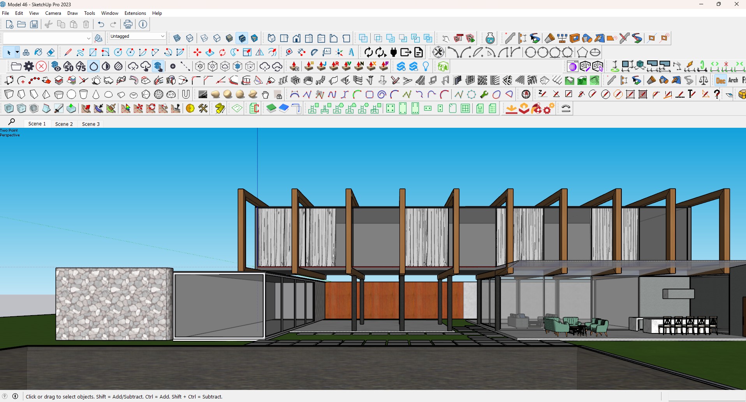This screenshot has height=402, width=746.
Task: Select the Tape Measure tool
Action: (289, 52)
